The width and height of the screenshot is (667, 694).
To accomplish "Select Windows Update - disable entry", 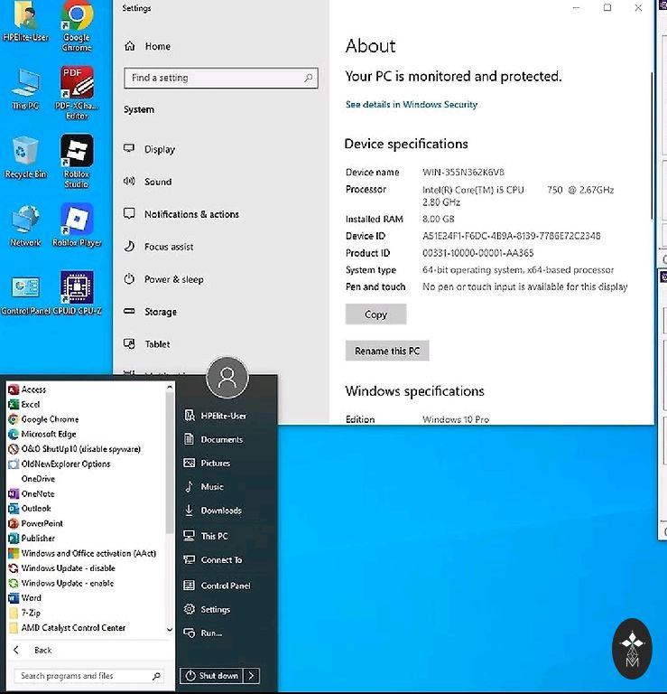I will [x=68, y=568].
